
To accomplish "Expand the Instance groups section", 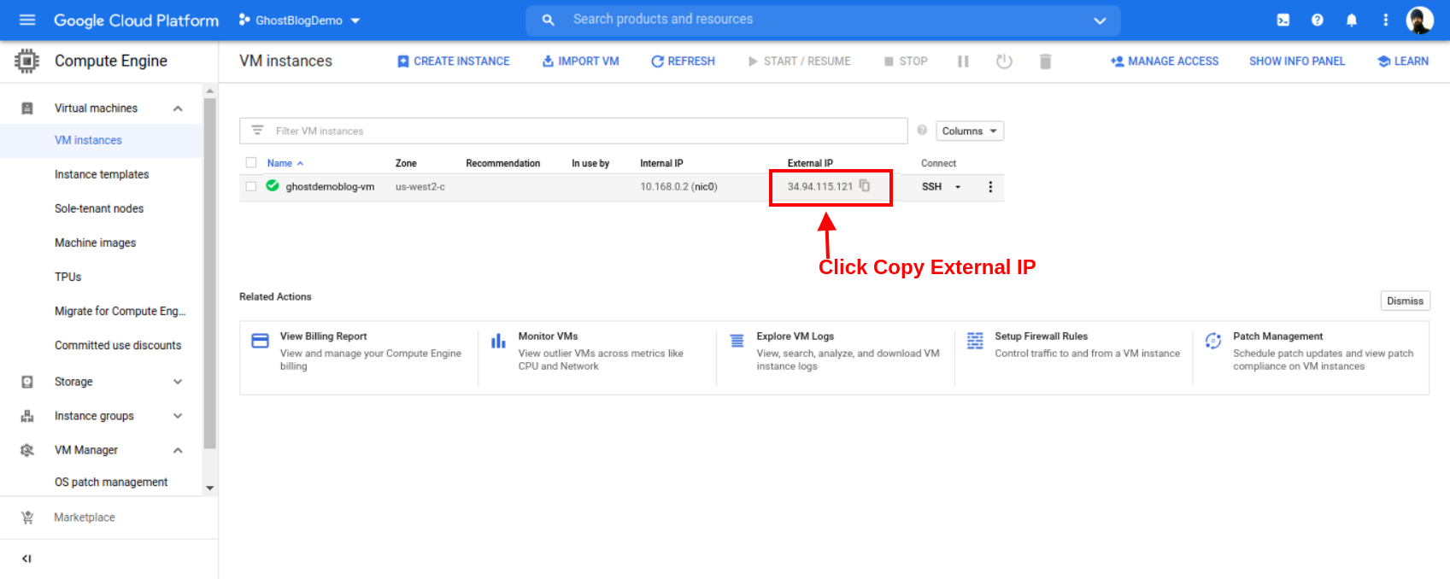I will tap(178, 416).
